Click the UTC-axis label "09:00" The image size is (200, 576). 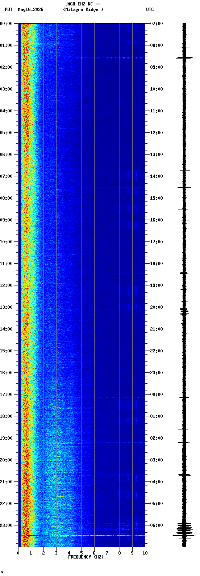click(x=157, y=67)
